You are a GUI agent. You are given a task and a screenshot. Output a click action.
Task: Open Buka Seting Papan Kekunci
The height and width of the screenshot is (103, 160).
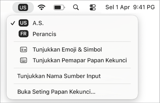click(72, 92)
